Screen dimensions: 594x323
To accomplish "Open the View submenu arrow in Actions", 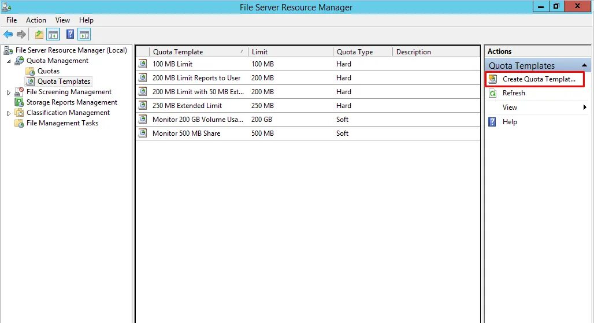I will (585, 107).
